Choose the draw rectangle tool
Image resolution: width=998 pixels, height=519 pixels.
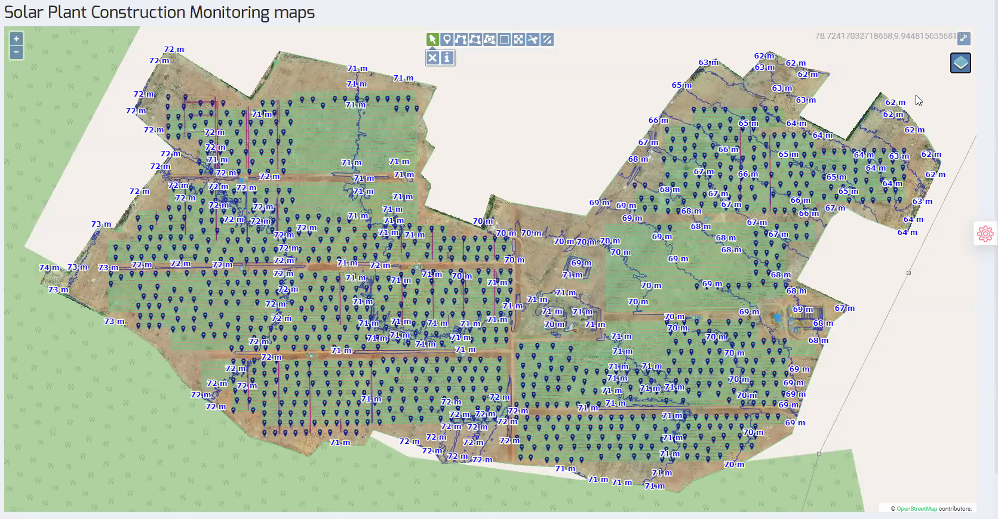tap(504, 39)
